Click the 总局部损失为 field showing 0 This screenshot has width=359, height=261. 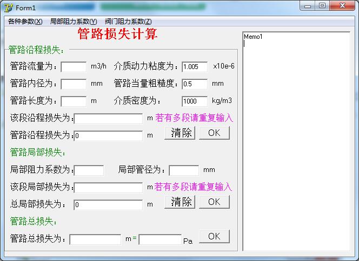[108, 205]
